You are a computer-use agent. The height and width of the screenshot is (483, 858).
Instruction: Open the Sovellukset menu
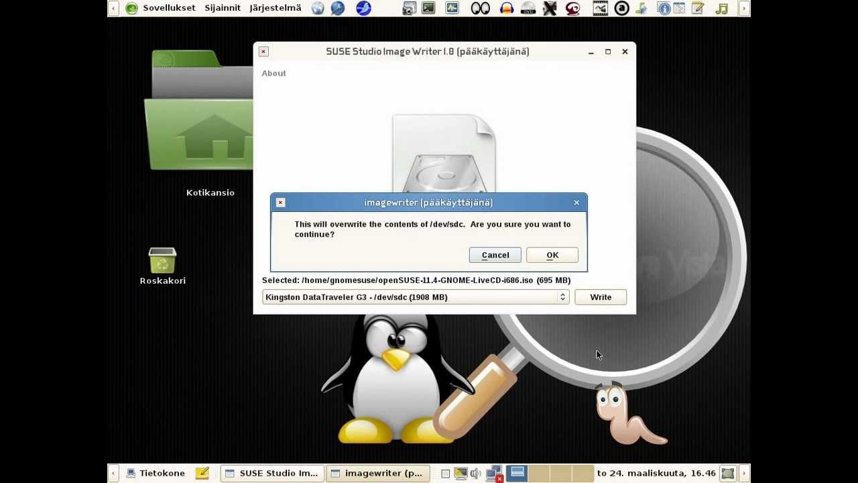point(169,8)
